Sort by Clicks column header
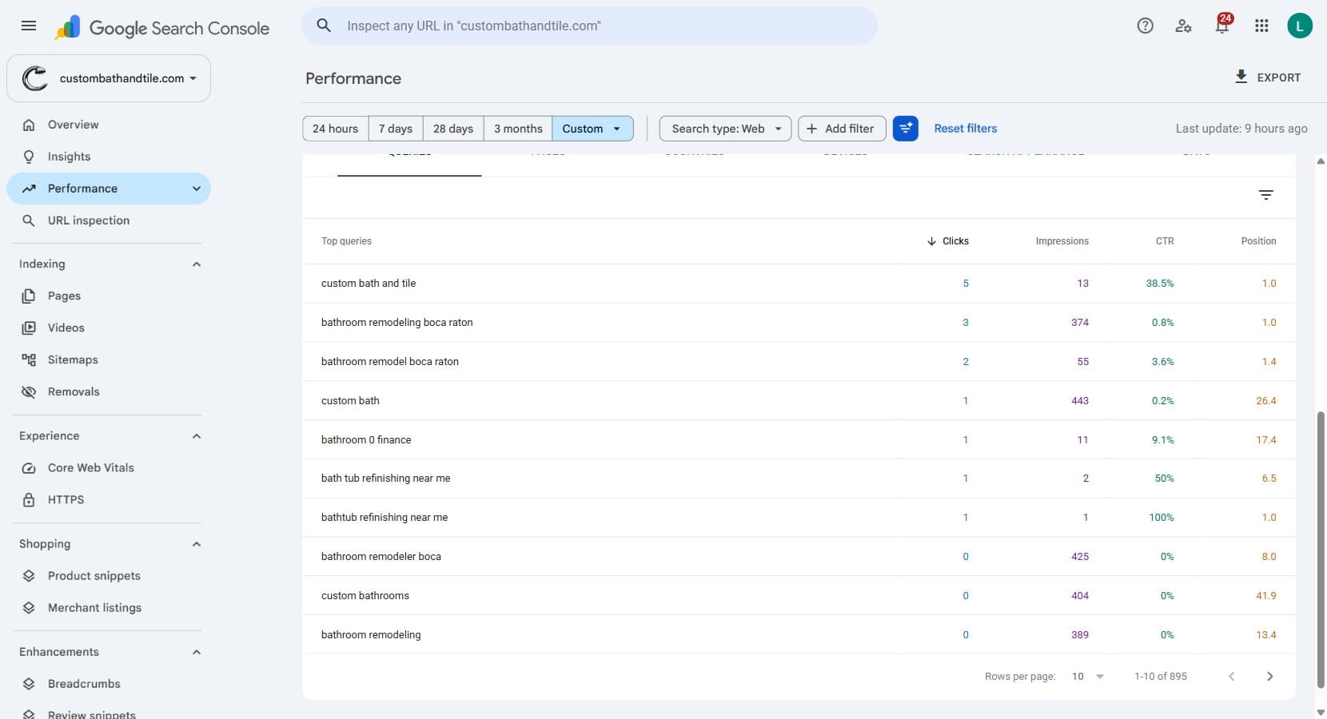Screen dimensions: 1327x719 click(x=947, y=241)
